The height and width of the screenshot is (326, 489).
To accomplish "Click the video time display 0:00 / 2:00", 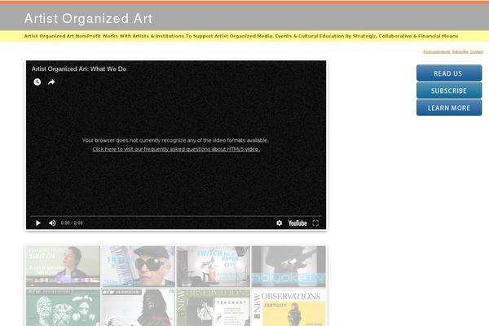I will coord(72,223).
